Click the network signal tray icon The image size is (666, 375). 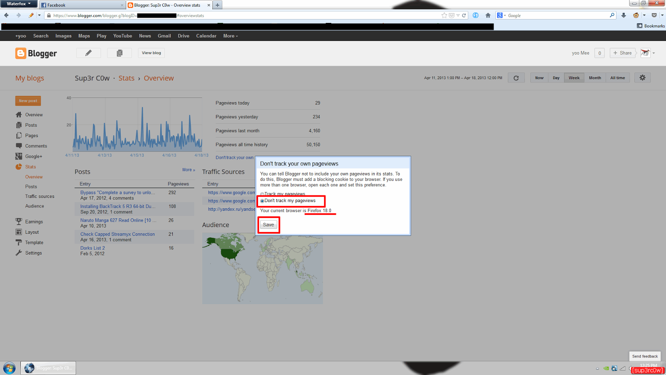click(x=623, y=368)
